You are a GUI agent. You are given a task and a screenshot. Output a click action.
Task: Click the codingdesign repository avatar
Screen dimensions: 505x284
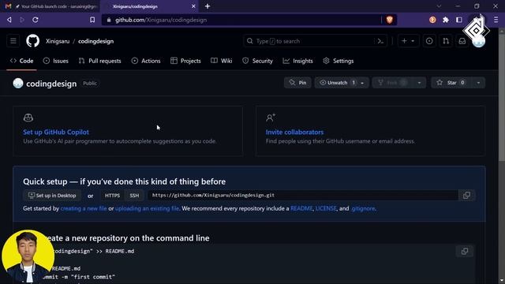(18, 83)
